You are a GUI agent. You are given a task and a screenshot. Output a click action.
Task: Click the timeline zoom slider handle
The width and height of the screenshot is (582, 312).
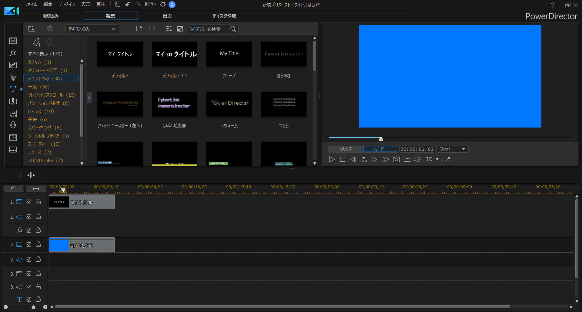click(x=33, y=307)
